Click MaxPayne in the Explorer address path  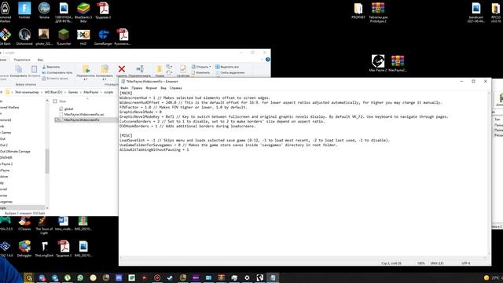tap(91, 92)
